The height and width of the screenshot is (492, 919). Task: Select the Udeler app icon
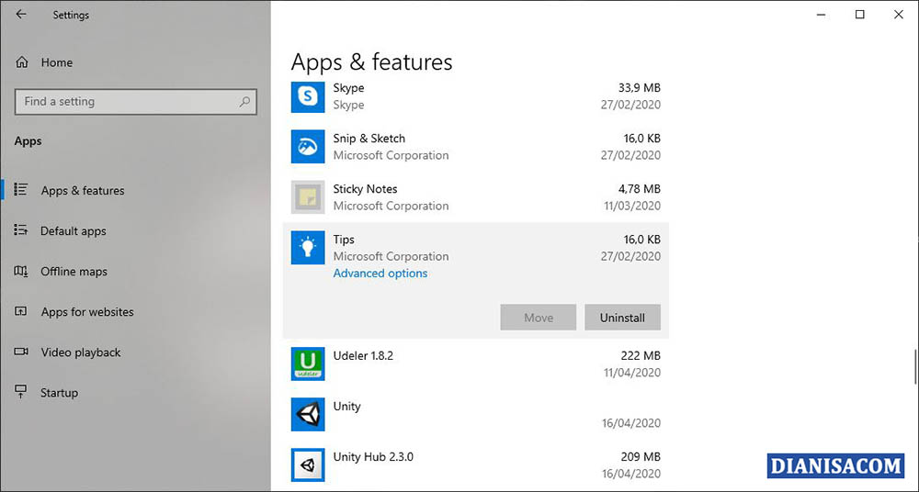pyautogui.click(x=308, y=363)
